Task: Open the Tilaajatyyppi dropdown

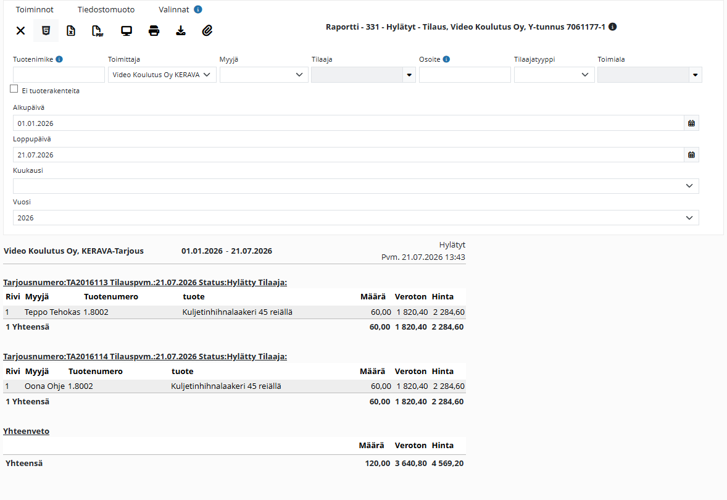Action: pyautogui.click(x=554, y=75)
